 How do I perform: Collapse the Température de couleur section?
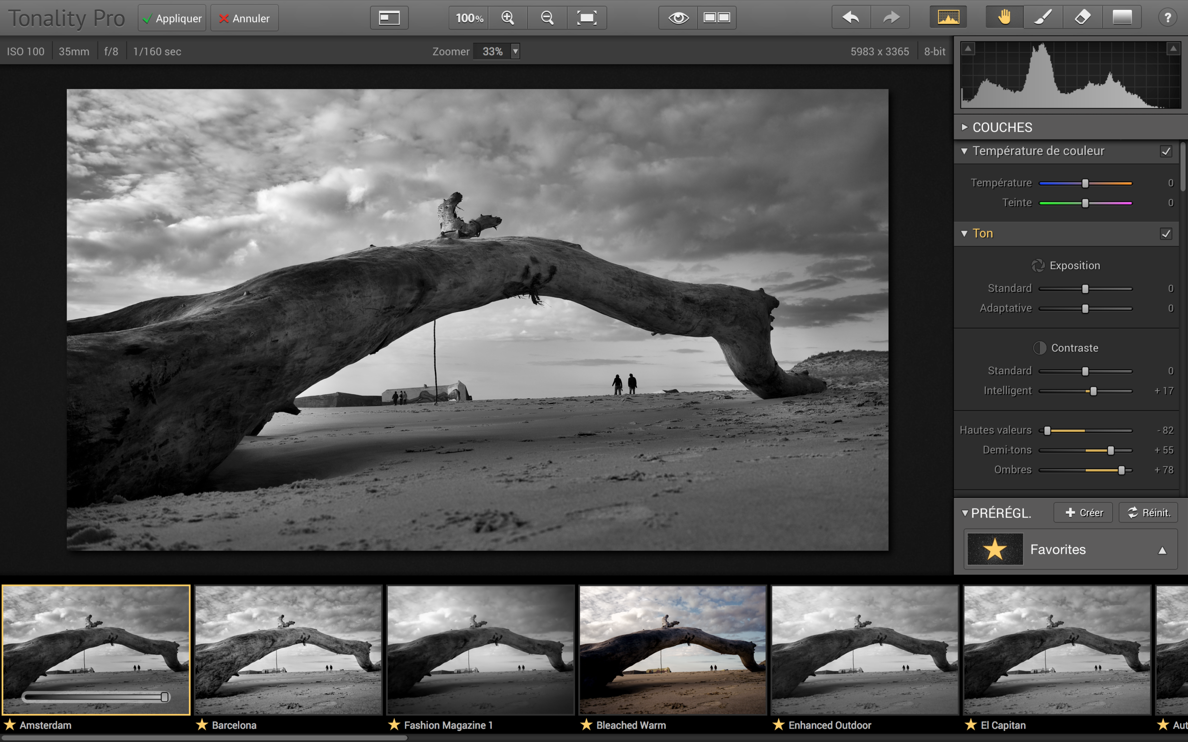pos(965,151)
